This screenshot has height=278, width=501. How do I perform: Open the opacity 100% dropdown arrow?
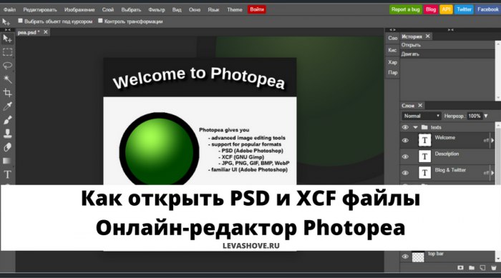[x=486, y=116]
